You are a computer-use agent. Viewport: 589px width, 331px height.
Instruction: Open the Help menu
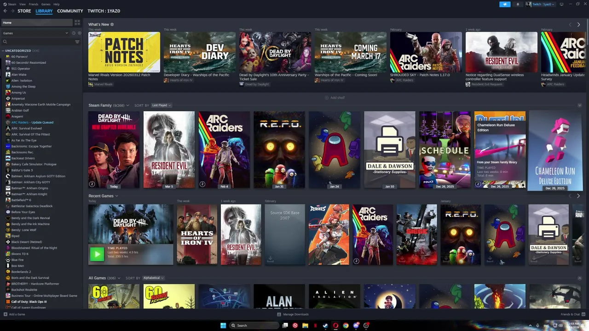click(x=56, y=4)
